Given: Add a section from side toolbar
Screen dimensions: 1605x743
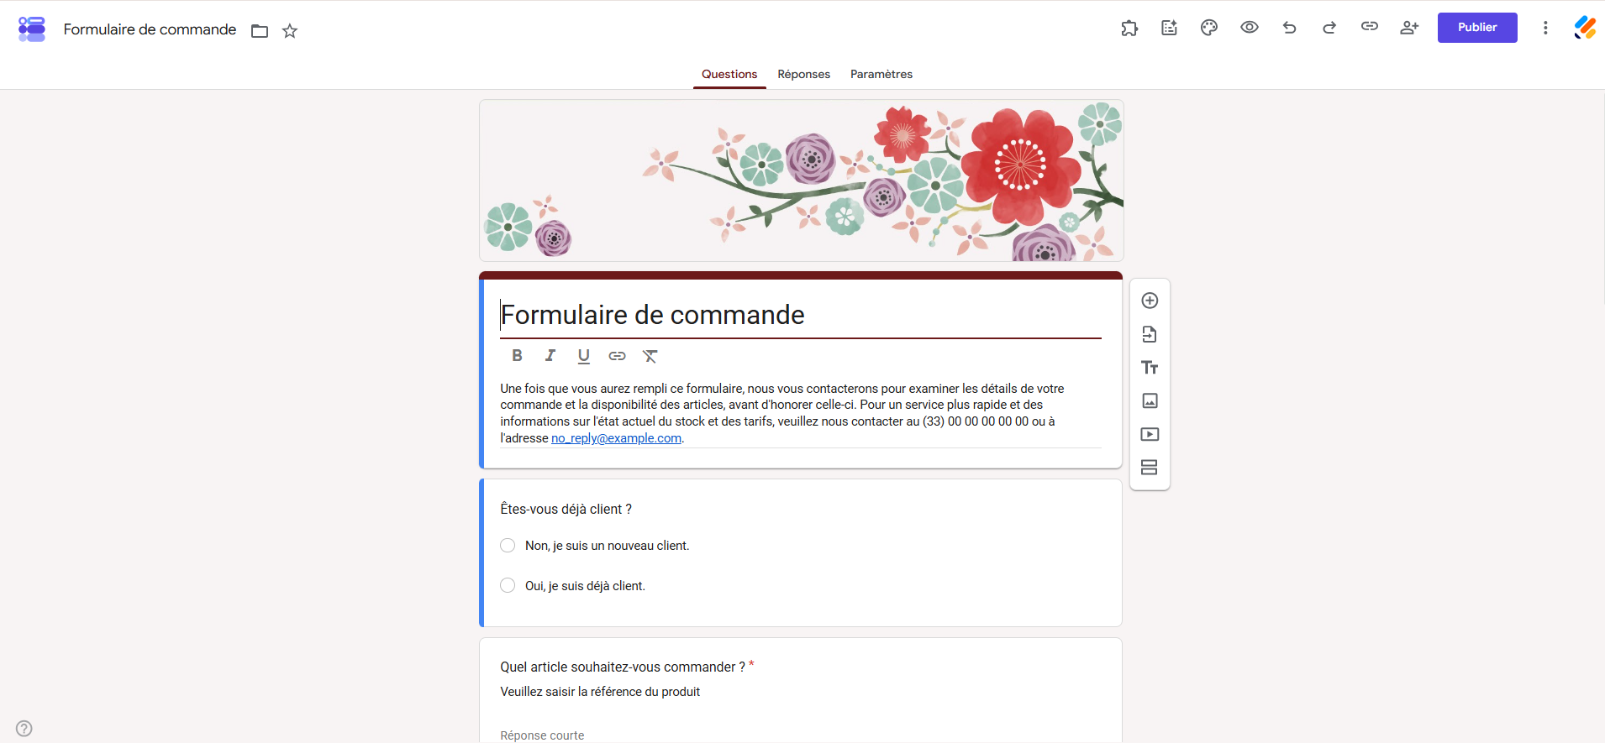Looking at the screenshot, I should (x=1150, y=468).
